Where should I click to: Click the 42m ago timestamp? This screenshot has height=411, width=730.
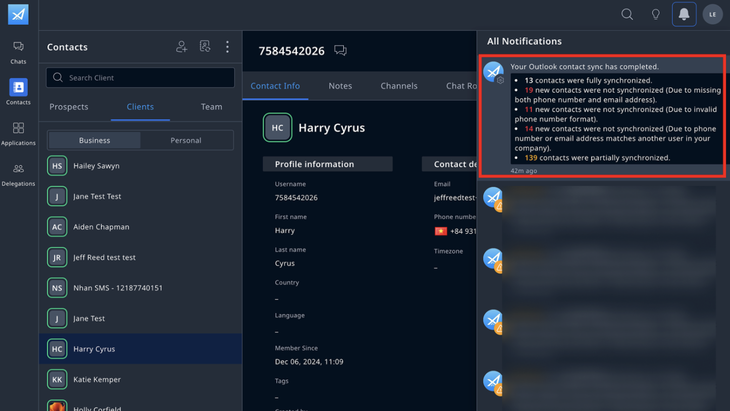[524, 171]
